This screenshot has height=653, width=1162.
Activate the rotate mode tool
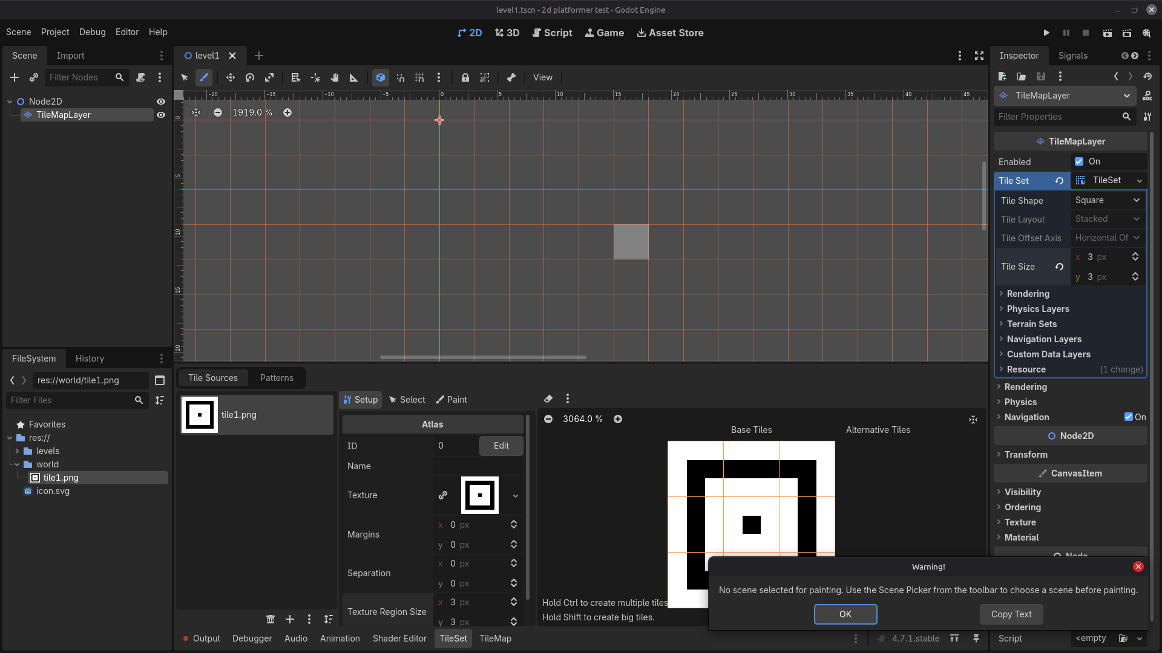(250, 77)
